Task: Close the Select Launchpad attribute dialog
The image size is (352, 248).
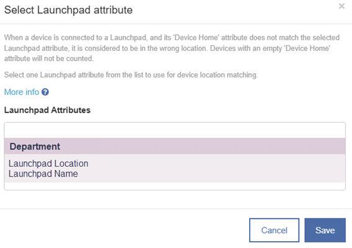Action: coord(341,6)
